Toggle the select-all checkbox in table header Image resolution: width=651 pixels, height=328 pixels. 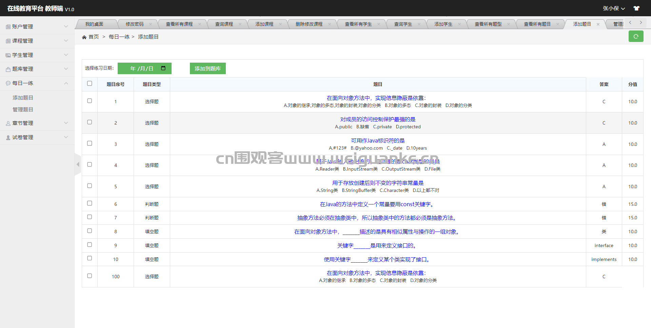coord(90,83)
